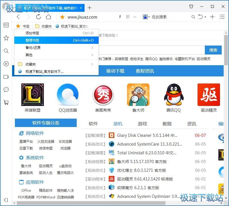Switch to 游戏 list tab
The width and height of the screenshot is (229, 206).
coord(142,124)
